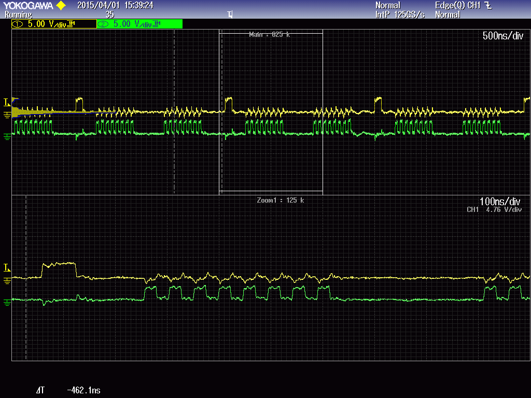531x398 pixels.
Task: Click the YOKOGAWA logo diamond icon
Action: tap(61, 5)
